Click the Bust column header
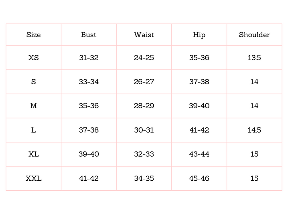Image resolution: width=288 pixels, height=224 pixels. tap(89, 35)
